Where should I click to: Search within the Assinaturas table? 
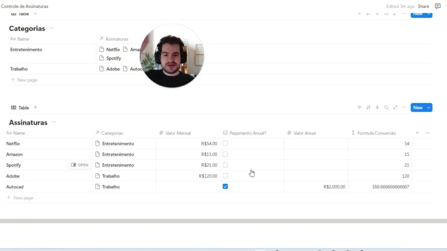click(386, 108)
